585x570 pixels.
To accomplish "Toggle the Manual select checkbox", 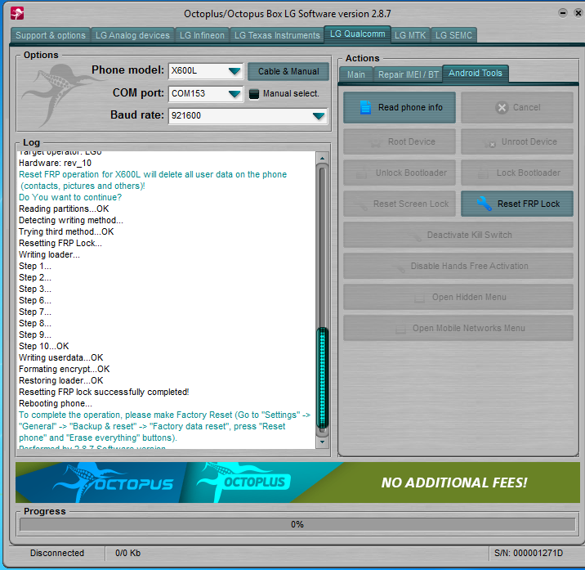I will tap(254, 94).
